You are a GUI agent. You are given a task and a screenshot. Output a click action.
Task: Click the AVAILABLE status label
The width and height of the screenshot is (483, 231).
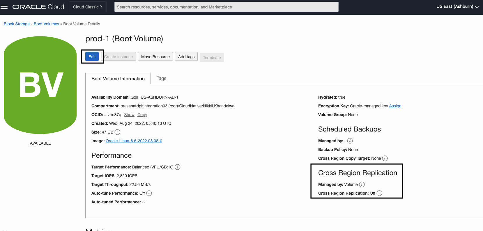pos(40,143)
